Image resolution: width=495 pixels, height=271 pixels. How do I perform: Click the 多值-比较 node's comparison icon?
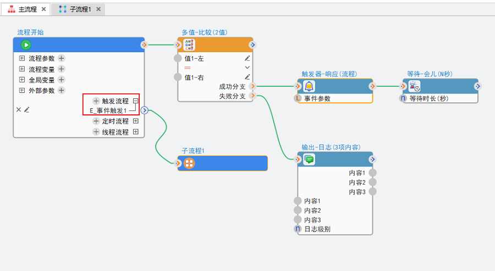[189, 45]
